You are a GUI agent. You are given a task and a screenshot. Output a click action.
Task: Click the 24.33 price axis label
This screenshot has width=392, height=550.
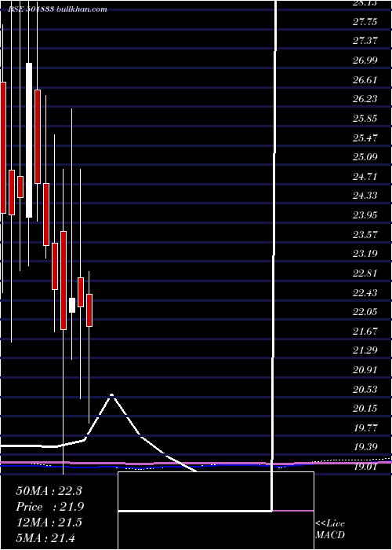[365, 196]
